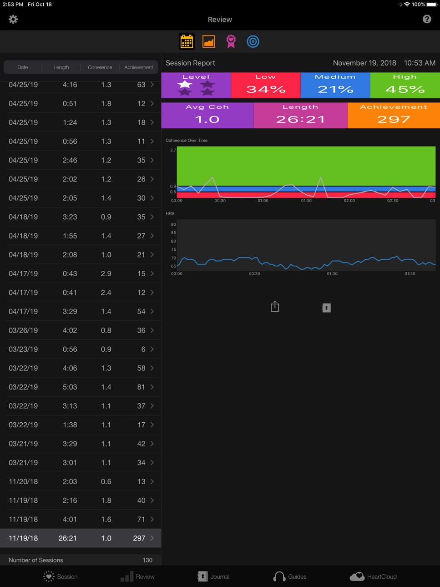Open the blue target goals icon
Screen dimensions: 440x587
(253, 41)
